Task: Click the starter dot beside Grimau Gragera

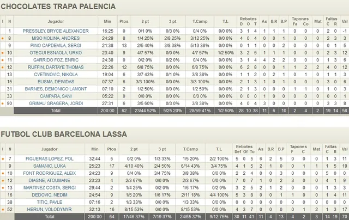Action: pyautogui.click(x=3, y=103)
